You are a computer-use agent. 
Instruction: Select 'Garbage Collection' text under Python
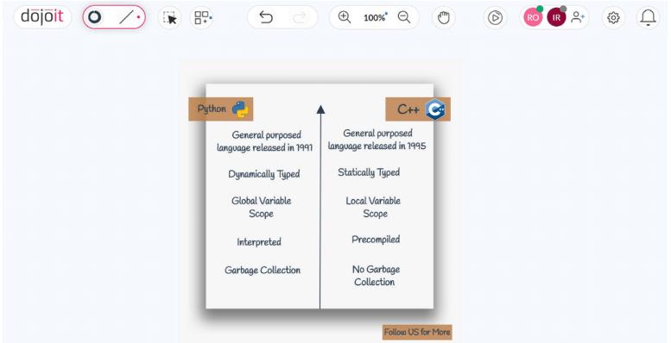click(263, 271)
